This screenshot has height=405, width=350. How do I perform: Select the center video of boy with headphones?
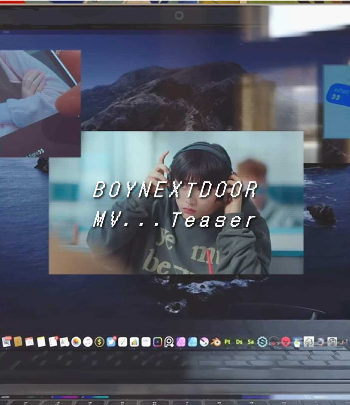[x=176, y=202]
